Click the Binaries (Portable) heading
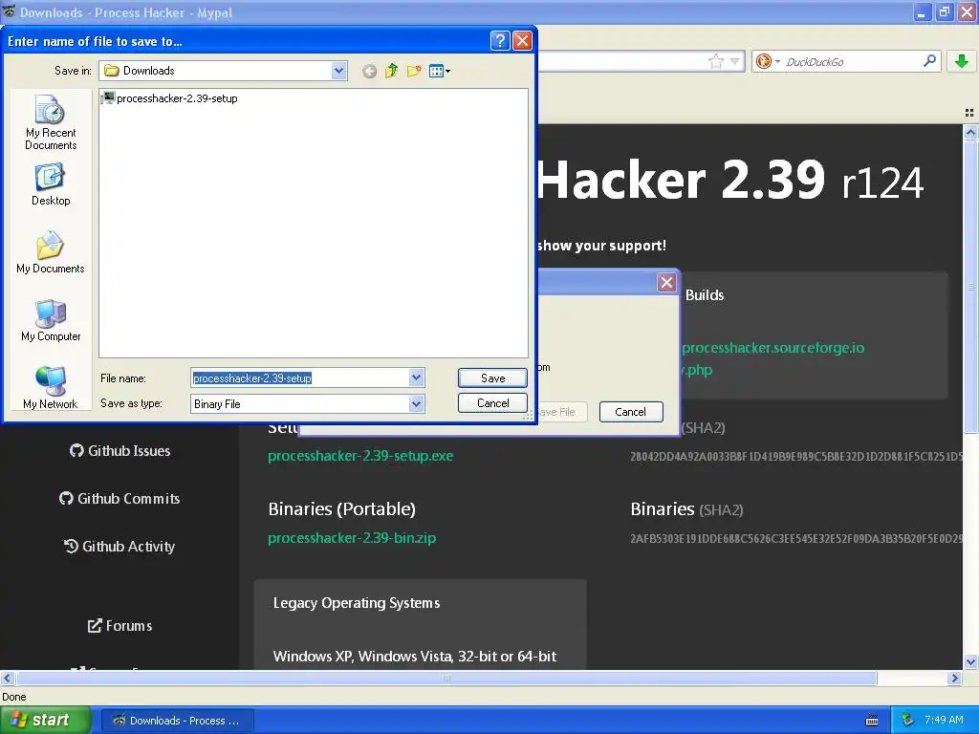 click(341, 508)
